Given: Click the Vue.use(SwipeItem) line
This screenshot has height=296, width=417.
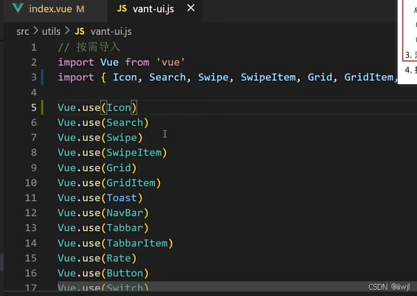Looking at the screenshot, I should [112, 153].
